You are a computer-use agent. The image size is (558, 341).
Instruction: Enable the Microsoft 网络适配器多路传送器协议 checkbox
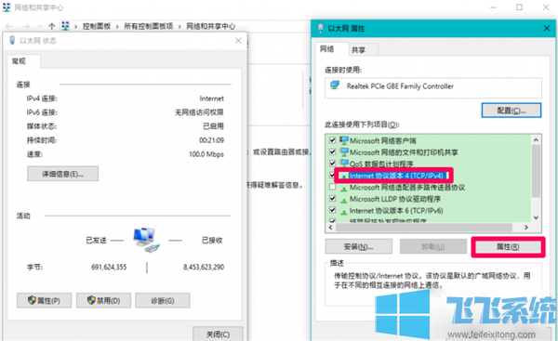332,187
